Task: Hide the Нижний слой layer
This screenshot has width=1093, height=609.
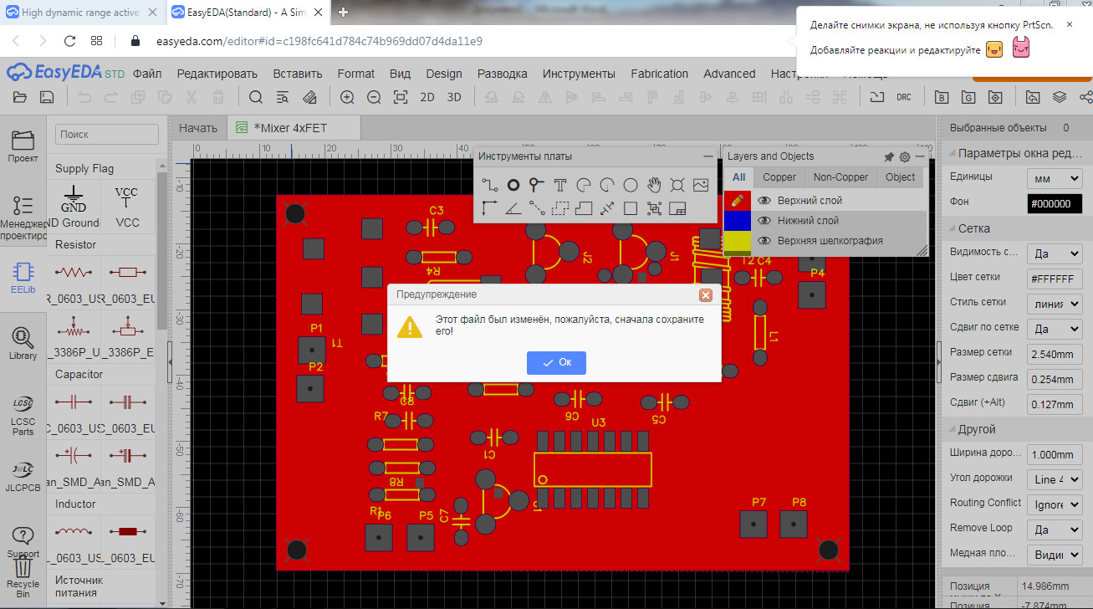Action: [764, 221]
